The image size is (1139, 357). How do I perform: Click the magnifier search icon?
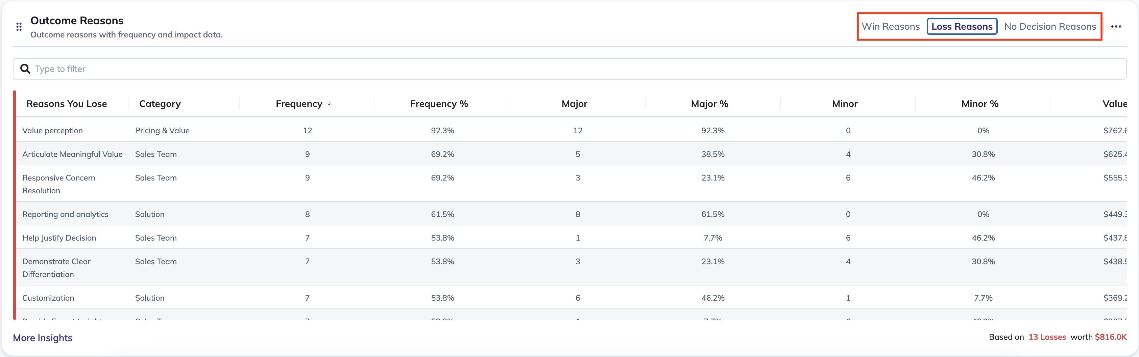25,69
